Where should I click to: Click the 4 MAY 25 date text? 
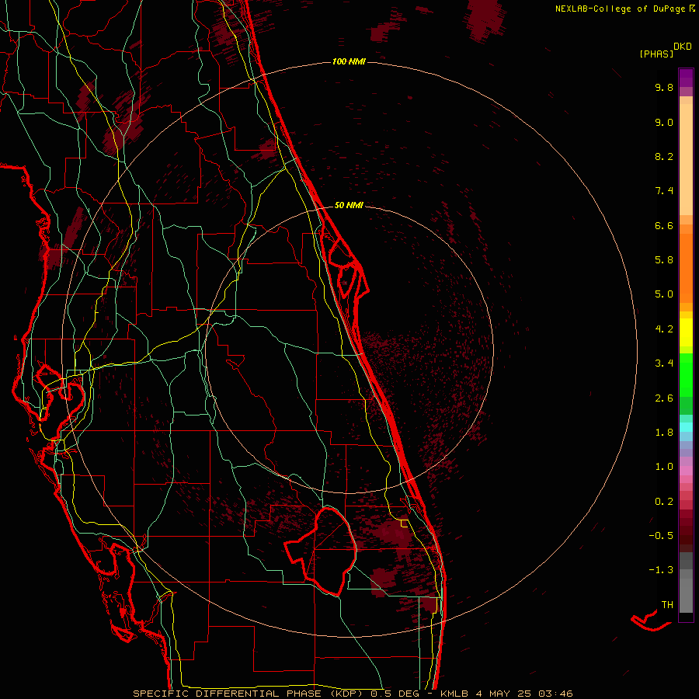(505, 694)
